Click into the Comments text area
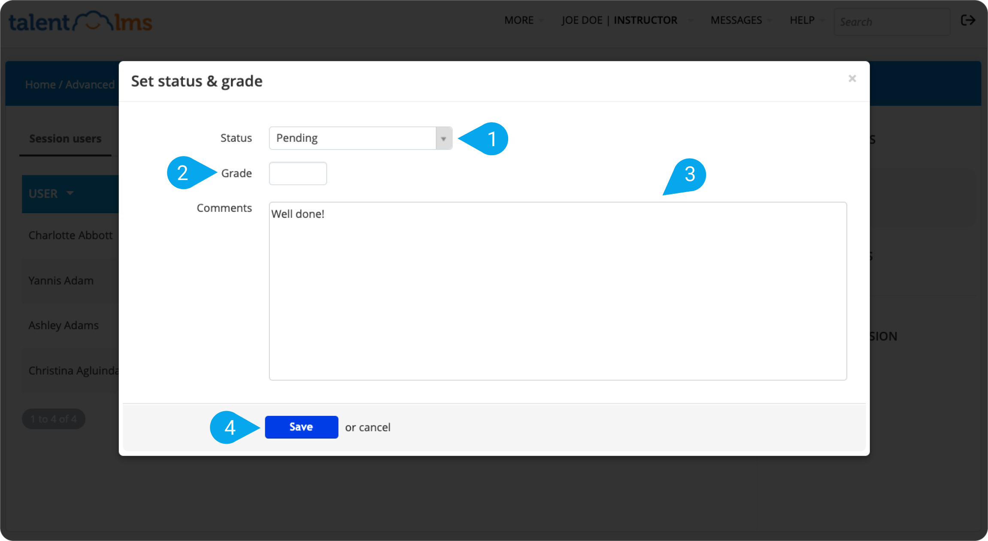The width and height of the screenshot is (988, 541). point(558,291)
